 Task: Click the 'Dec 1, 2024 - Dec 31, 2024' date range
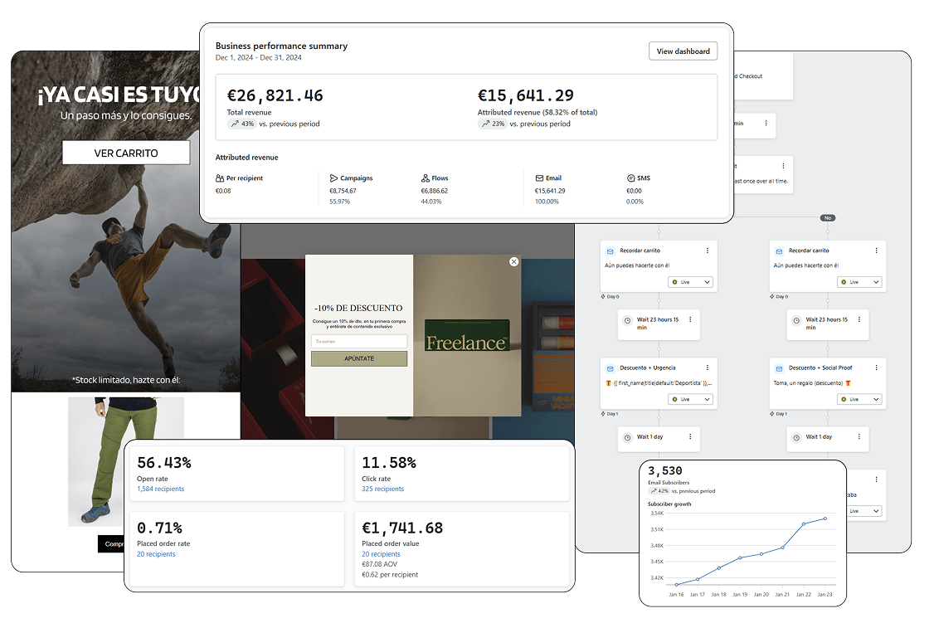pos(259,58)
